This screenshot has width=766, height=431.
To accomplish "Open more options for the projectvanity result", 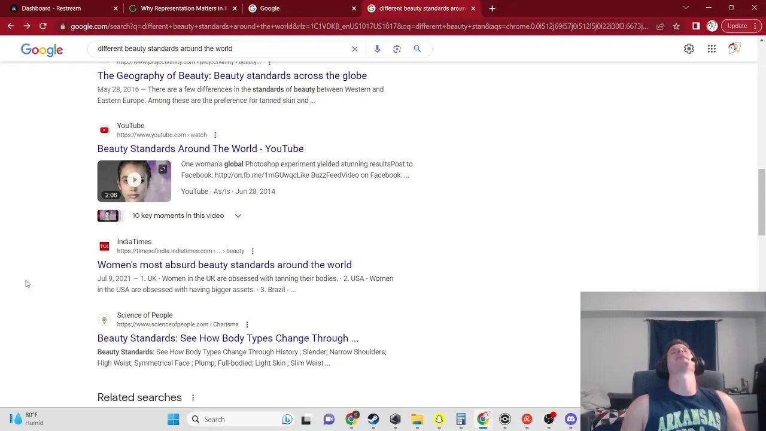I will [269, 62].
